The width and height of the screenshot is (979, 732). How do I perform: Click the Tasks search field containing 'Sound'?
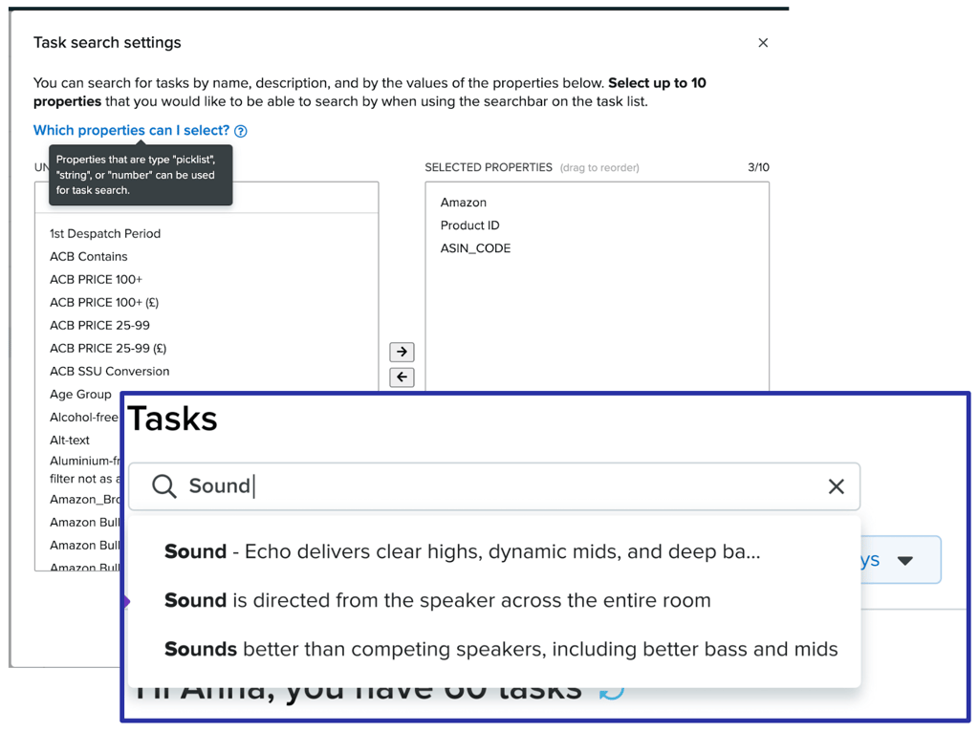[x=494, y=486]
